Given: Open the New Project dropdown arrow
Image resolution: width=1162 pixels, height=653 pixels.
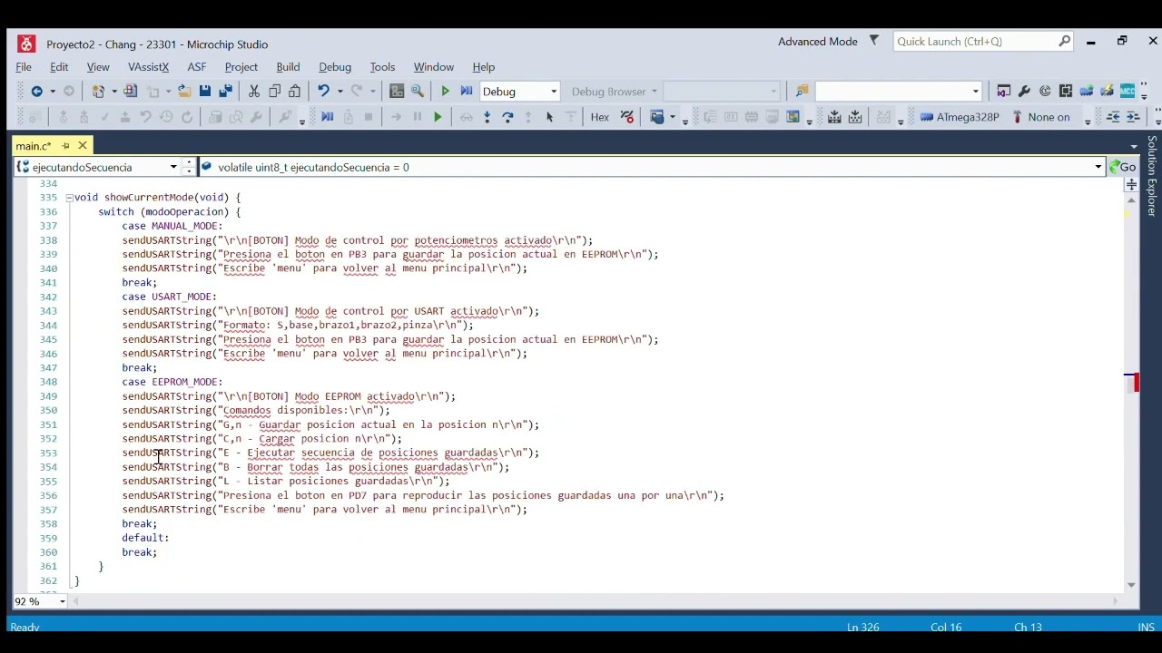Looking at the screenshot, I should coord(113,92).
